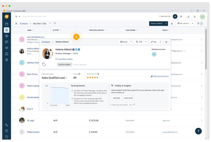The width and height of the screenshot is (211, 142).
Task: Sort by the SCORE column header
Action: 57,30
